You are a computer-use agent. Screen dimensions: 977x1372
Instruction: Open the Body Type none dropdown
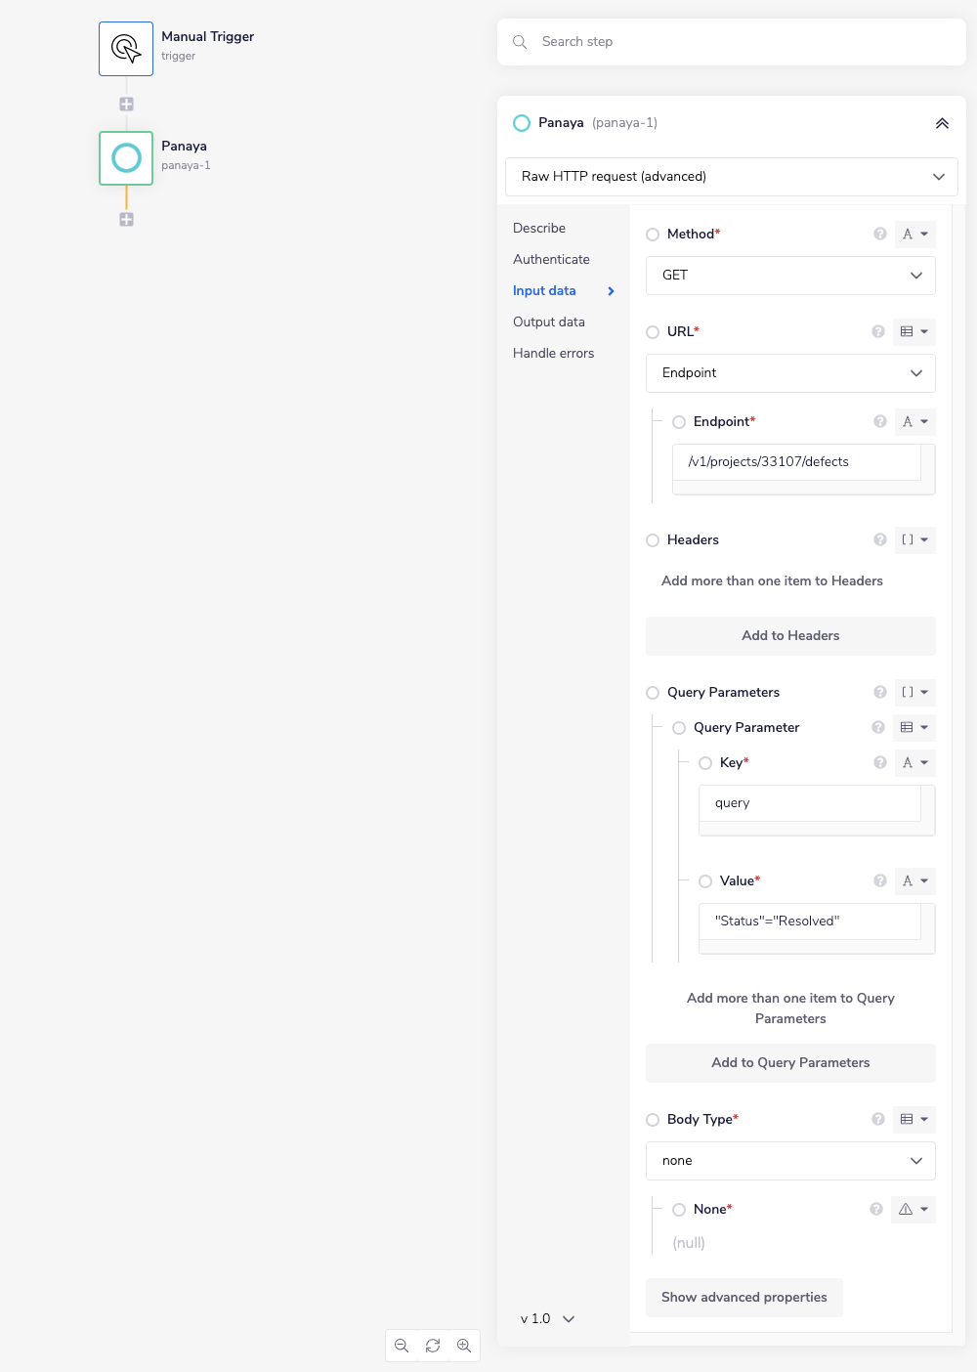[790, 1161]
